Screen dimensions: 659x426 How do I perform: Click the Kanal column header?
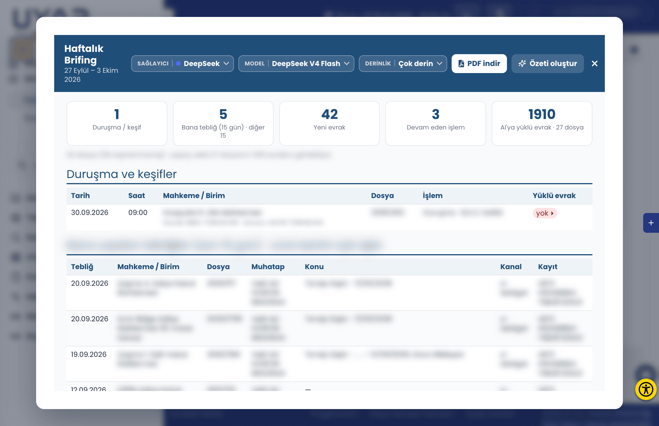[x=511, y=267]
